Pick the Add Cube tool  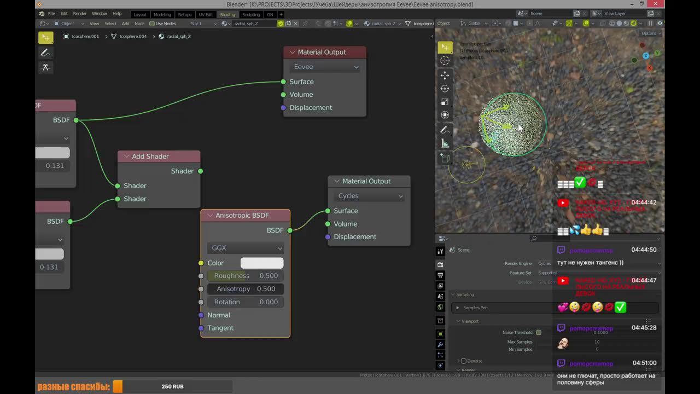point(445,158)
